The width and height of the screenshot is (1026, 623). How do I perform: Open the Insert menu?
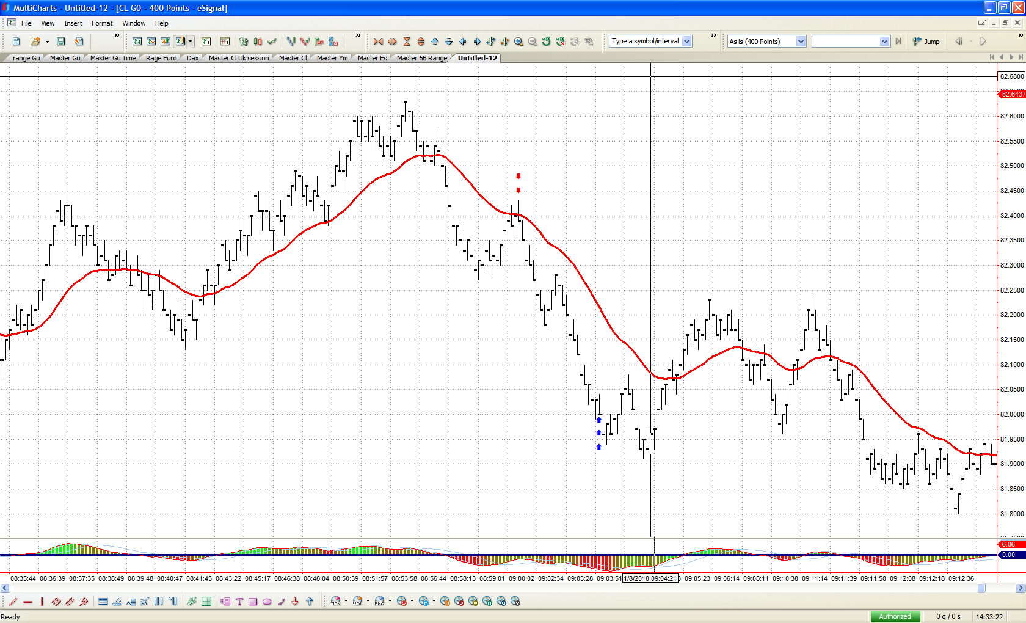[x=73, y=23]
